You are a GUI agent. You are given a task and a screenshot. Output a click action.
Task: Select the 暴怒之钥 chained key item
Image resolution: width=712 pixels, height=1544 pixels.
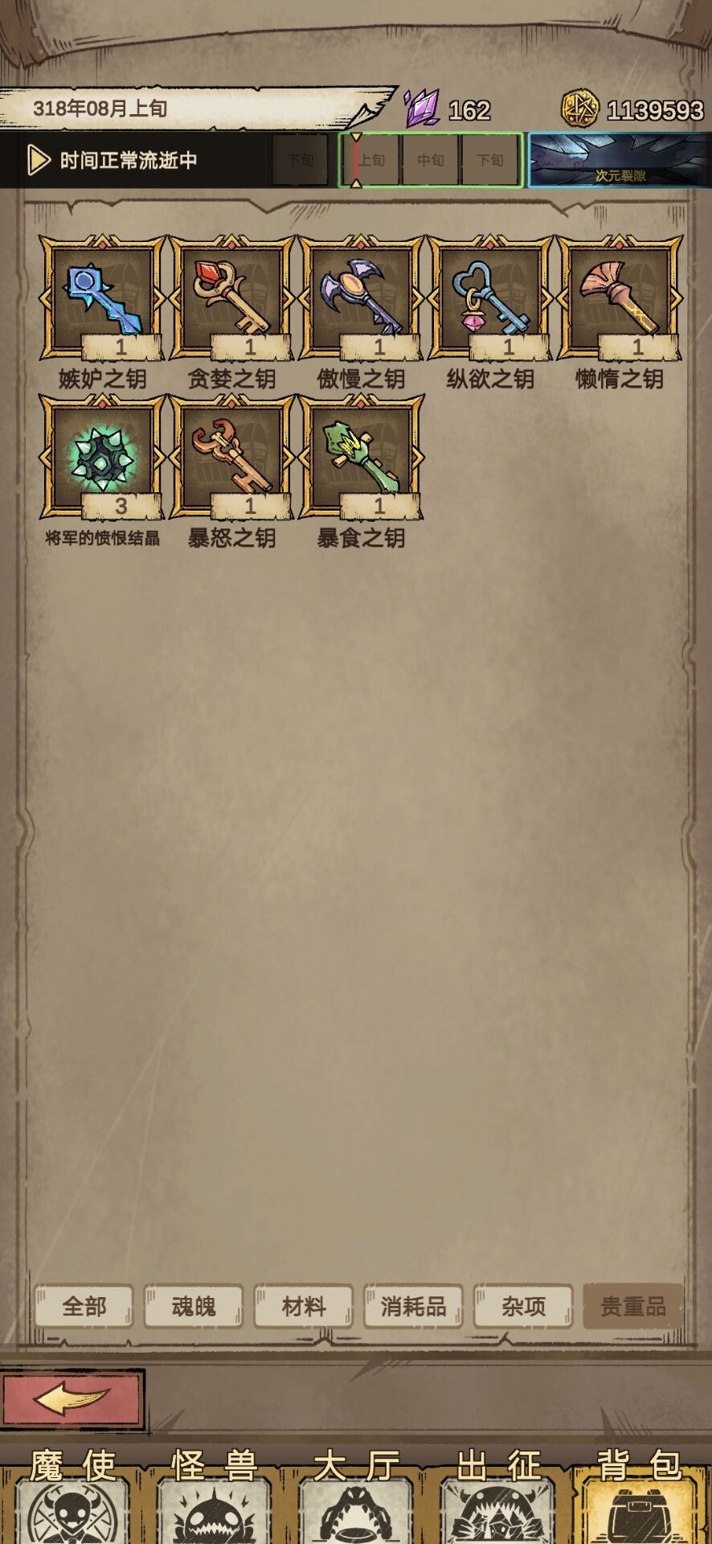pos(231,457)
